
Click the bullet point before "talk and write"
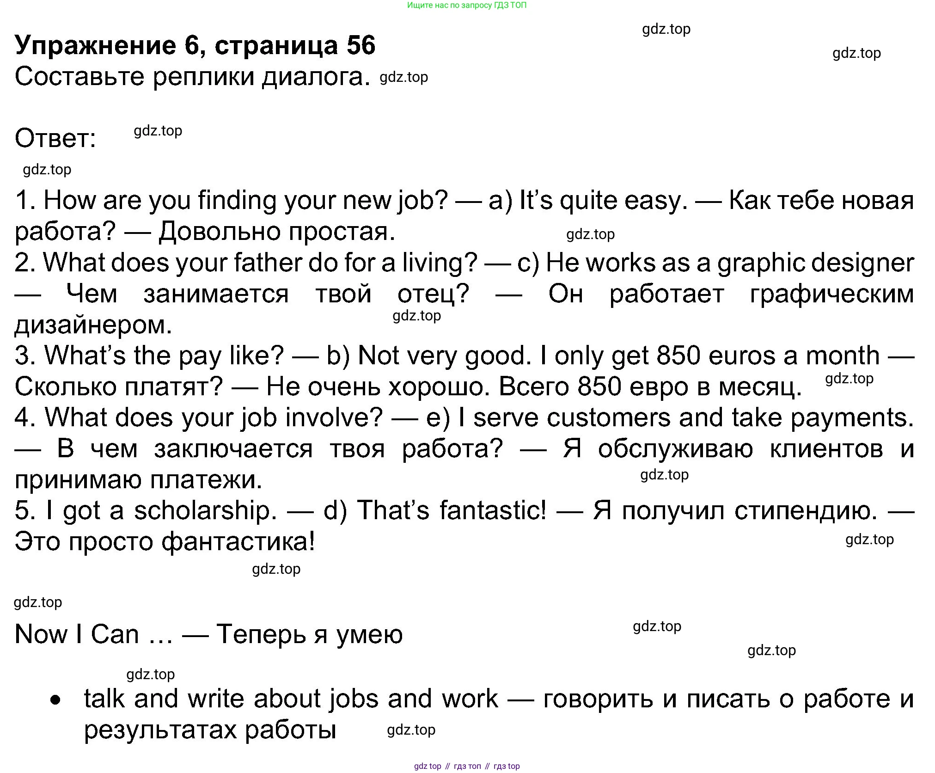tap(55, 700)
